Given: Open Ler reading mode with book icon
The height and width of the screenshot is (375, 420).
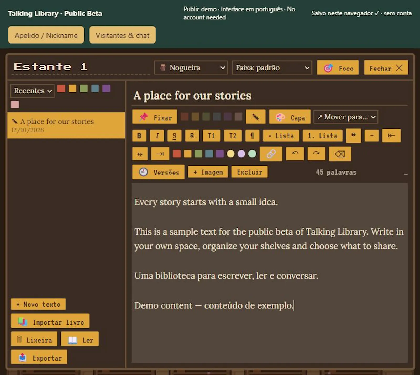Looking at the screenshot, I should pos(80,339).
